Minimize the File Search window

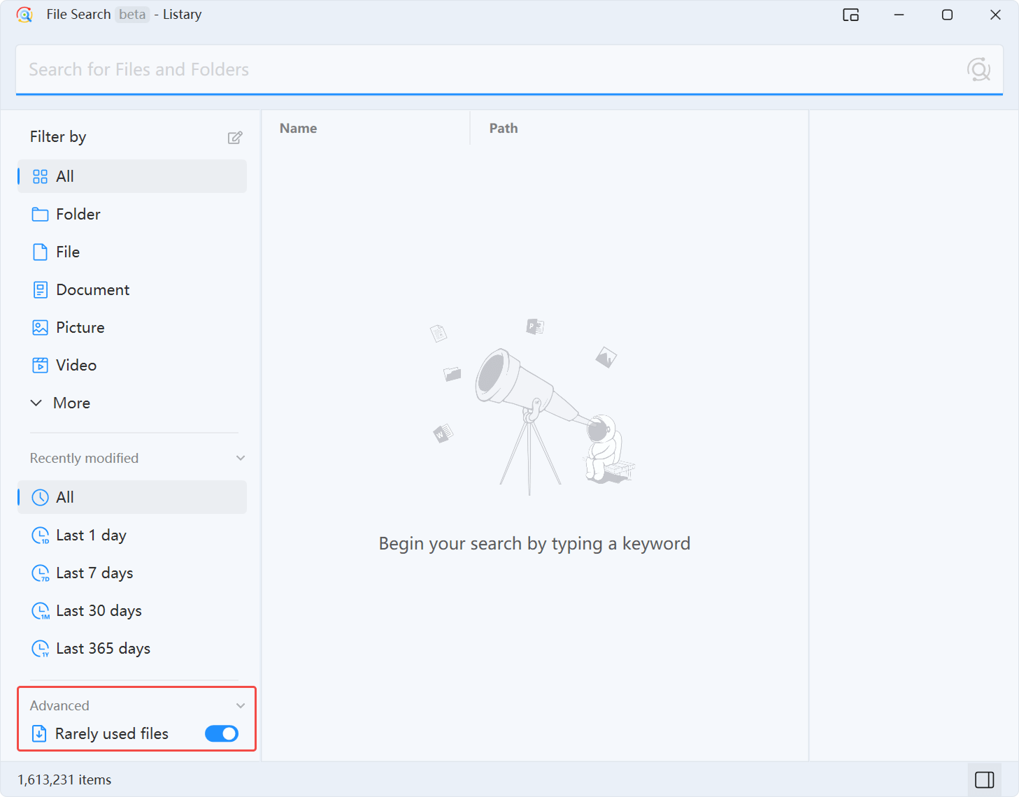click(899, 15)
